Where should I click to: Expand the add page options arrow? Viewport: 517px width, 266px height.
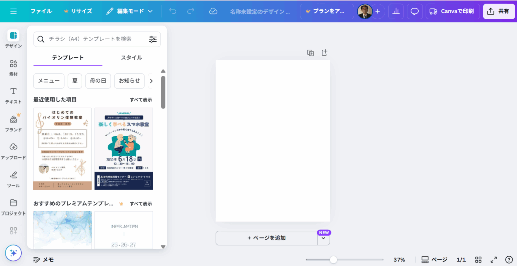tap(324, 238)
